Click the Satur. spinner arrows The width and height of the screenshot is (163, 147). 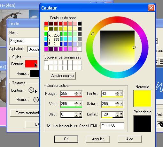(117, 104)
